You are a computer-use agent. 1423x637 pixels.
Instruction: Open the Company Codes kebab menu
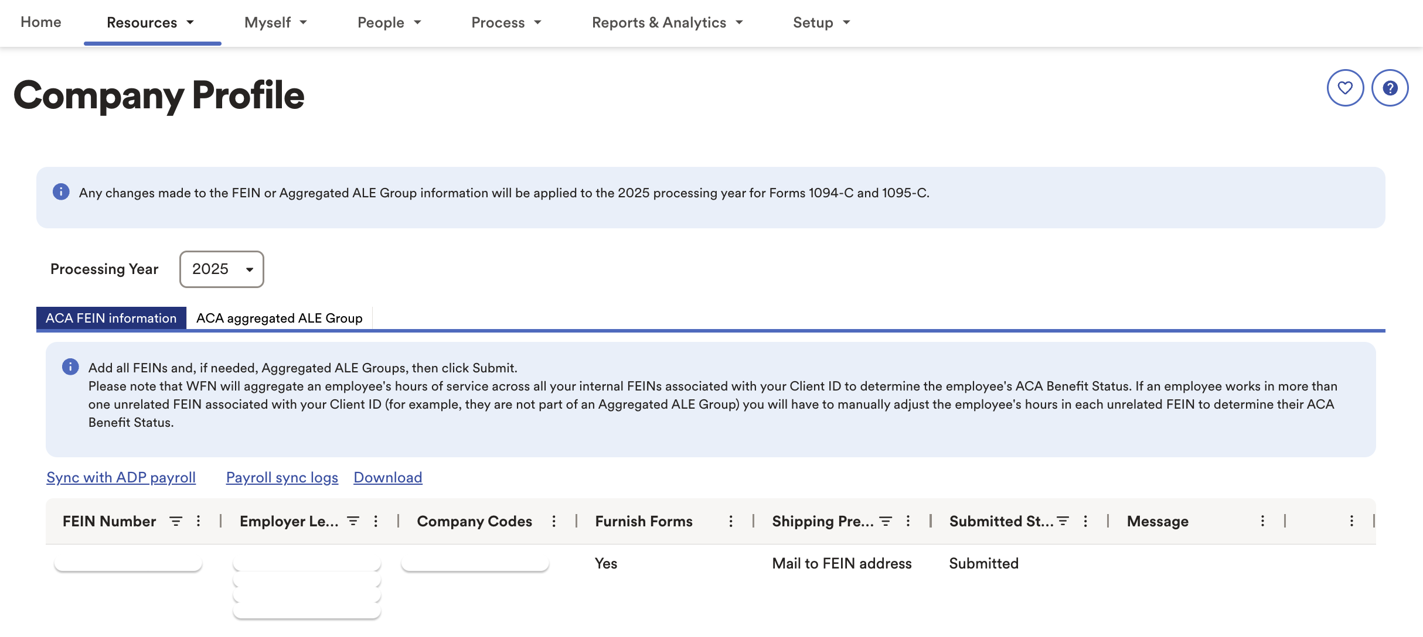click(x=553, y=521)
